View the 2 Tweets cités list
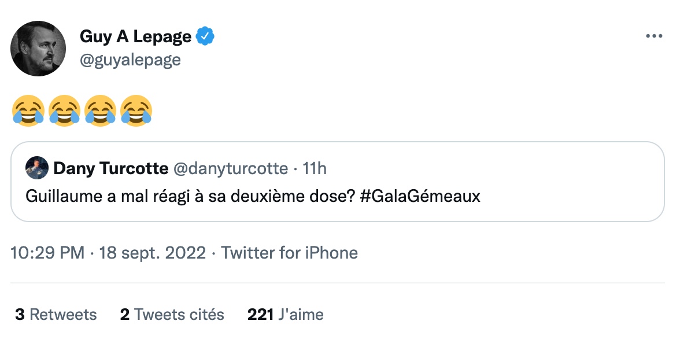The image size is (680, 339). tap(172, 314)
